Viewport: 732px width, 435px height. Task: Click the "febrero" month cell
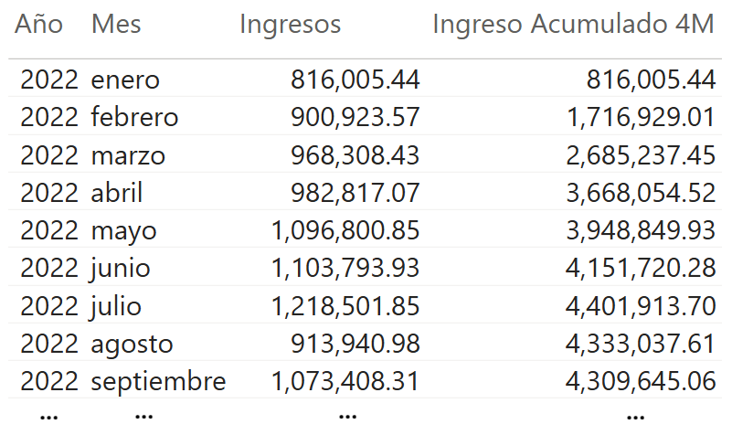(x=134, y=118)
